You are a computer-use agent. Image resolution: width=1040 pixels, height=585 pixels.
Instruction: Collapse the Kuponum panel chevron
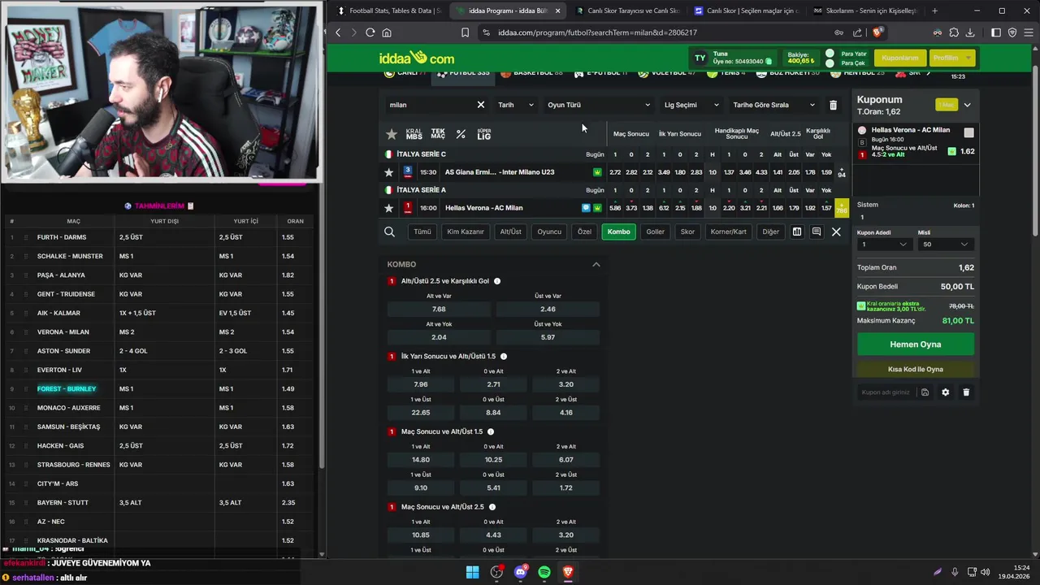pos(967,105)
